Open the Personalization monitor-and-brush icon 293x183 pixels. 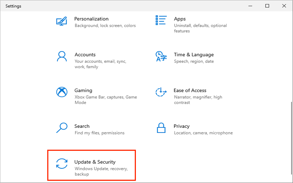pos(62,21)
